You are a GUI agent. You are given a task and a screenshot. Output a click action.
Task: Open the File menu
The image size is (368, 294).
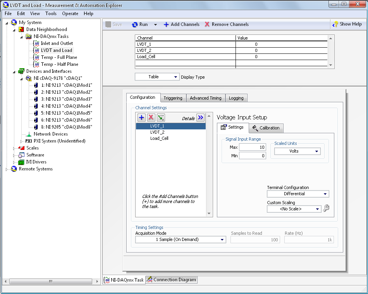click(8, 14)
